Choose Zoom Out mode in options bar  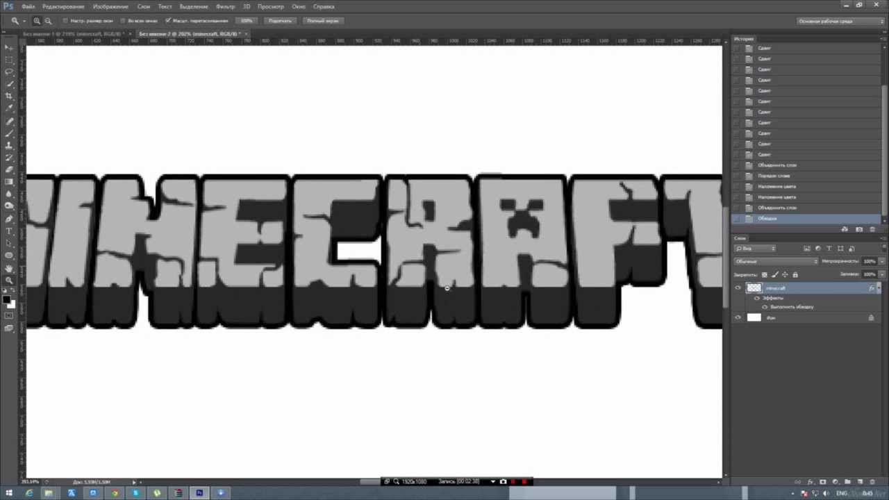48,21
